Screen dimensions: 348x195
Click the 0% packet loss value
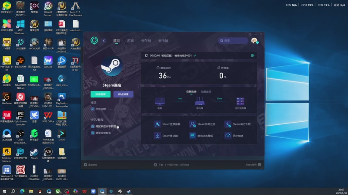pos(223,75)
